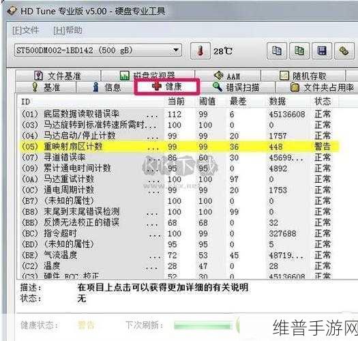358x341 pixels.
Task: Click the thermometer temperature icon
Action: pos(200,51)
